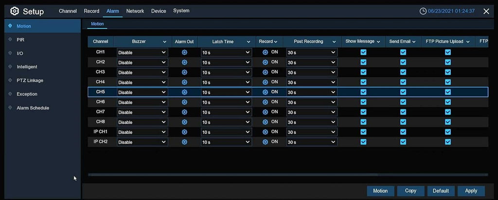The height and width of the screenshot is (200, 498).
Task: Open CH5 Record gear settings
Action: point(265,92)
